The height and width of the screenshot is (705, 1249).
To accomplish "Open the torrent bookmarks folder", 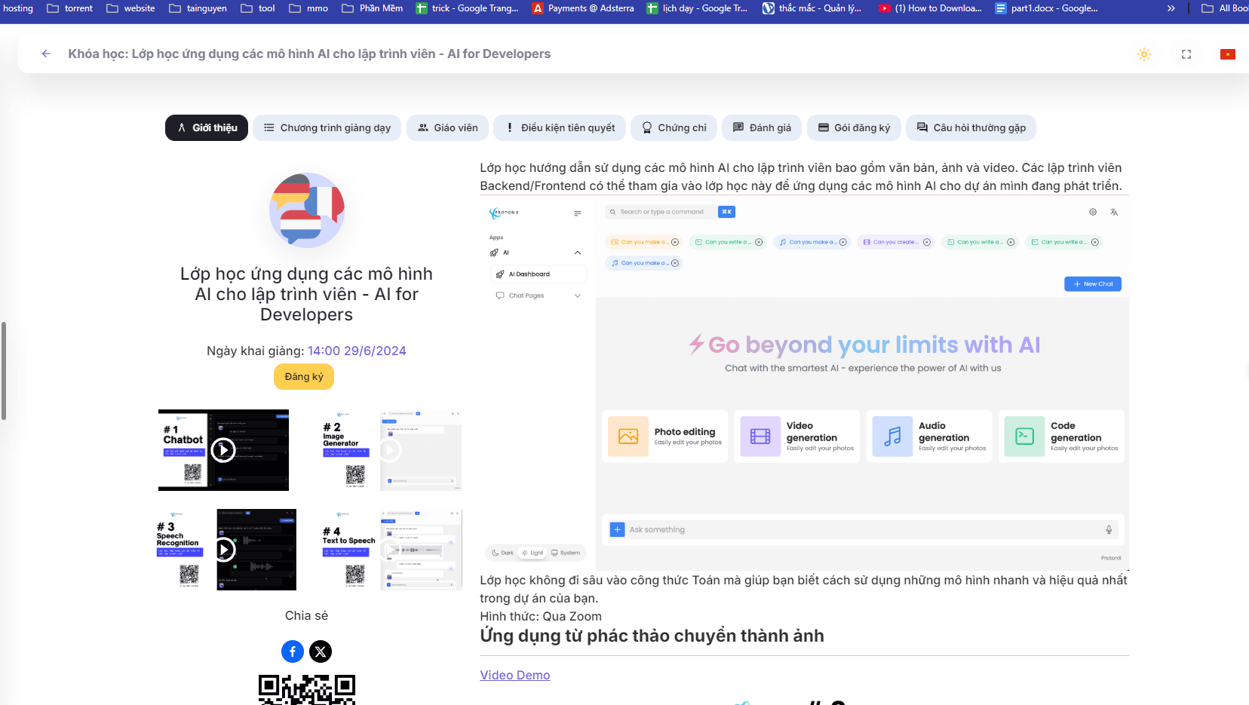I will (70, 8).
